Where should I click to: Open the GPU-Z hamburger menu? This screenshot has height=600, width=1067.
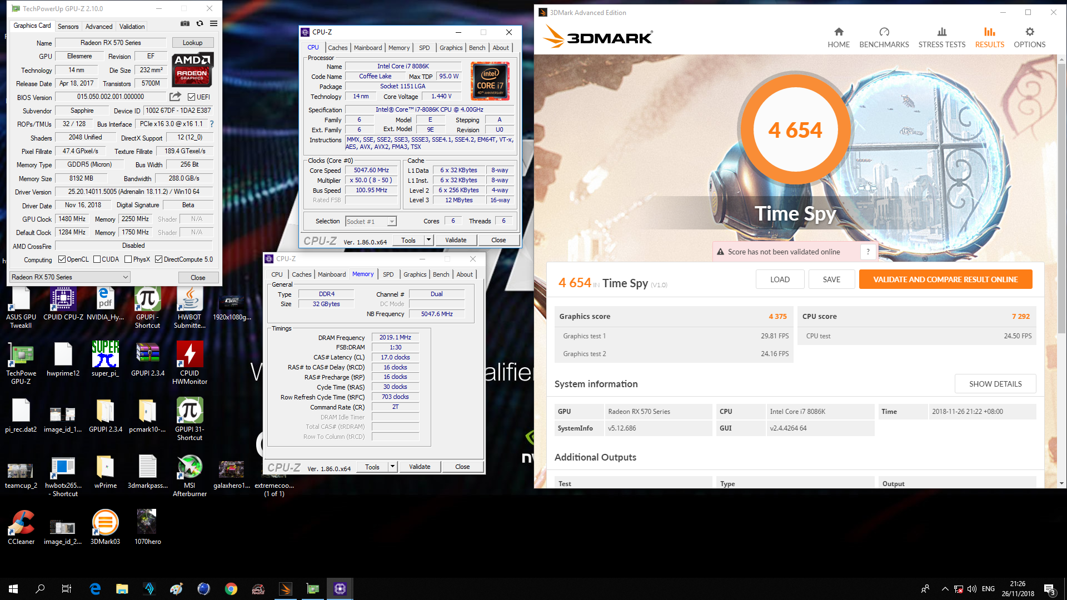click(x=213, y=24)
